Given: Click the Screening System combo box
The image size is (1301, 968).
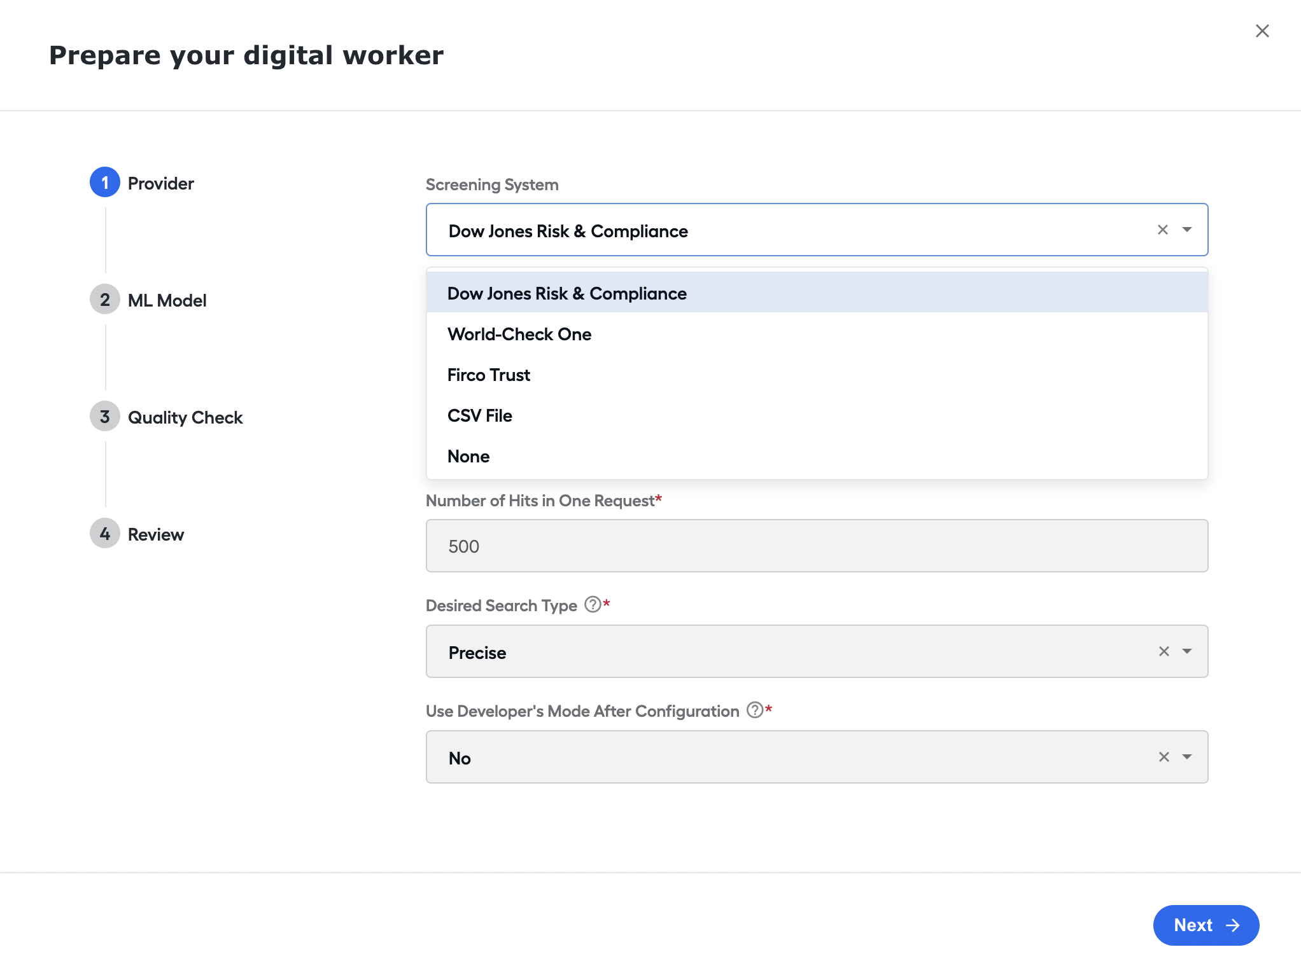Looking at the screenshot, I should (817, 230).
